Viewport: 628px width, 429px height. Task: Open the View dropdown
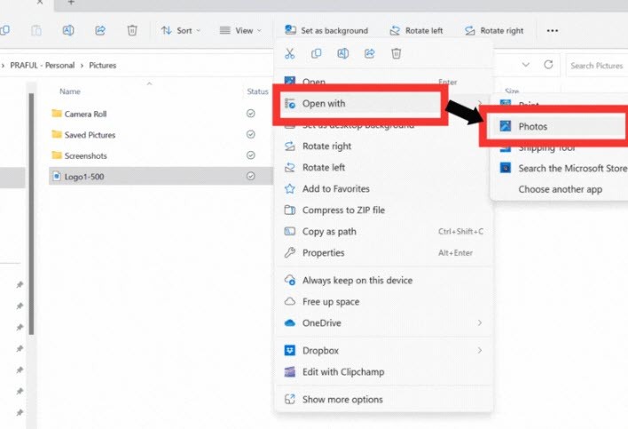[x=240, y=30]
